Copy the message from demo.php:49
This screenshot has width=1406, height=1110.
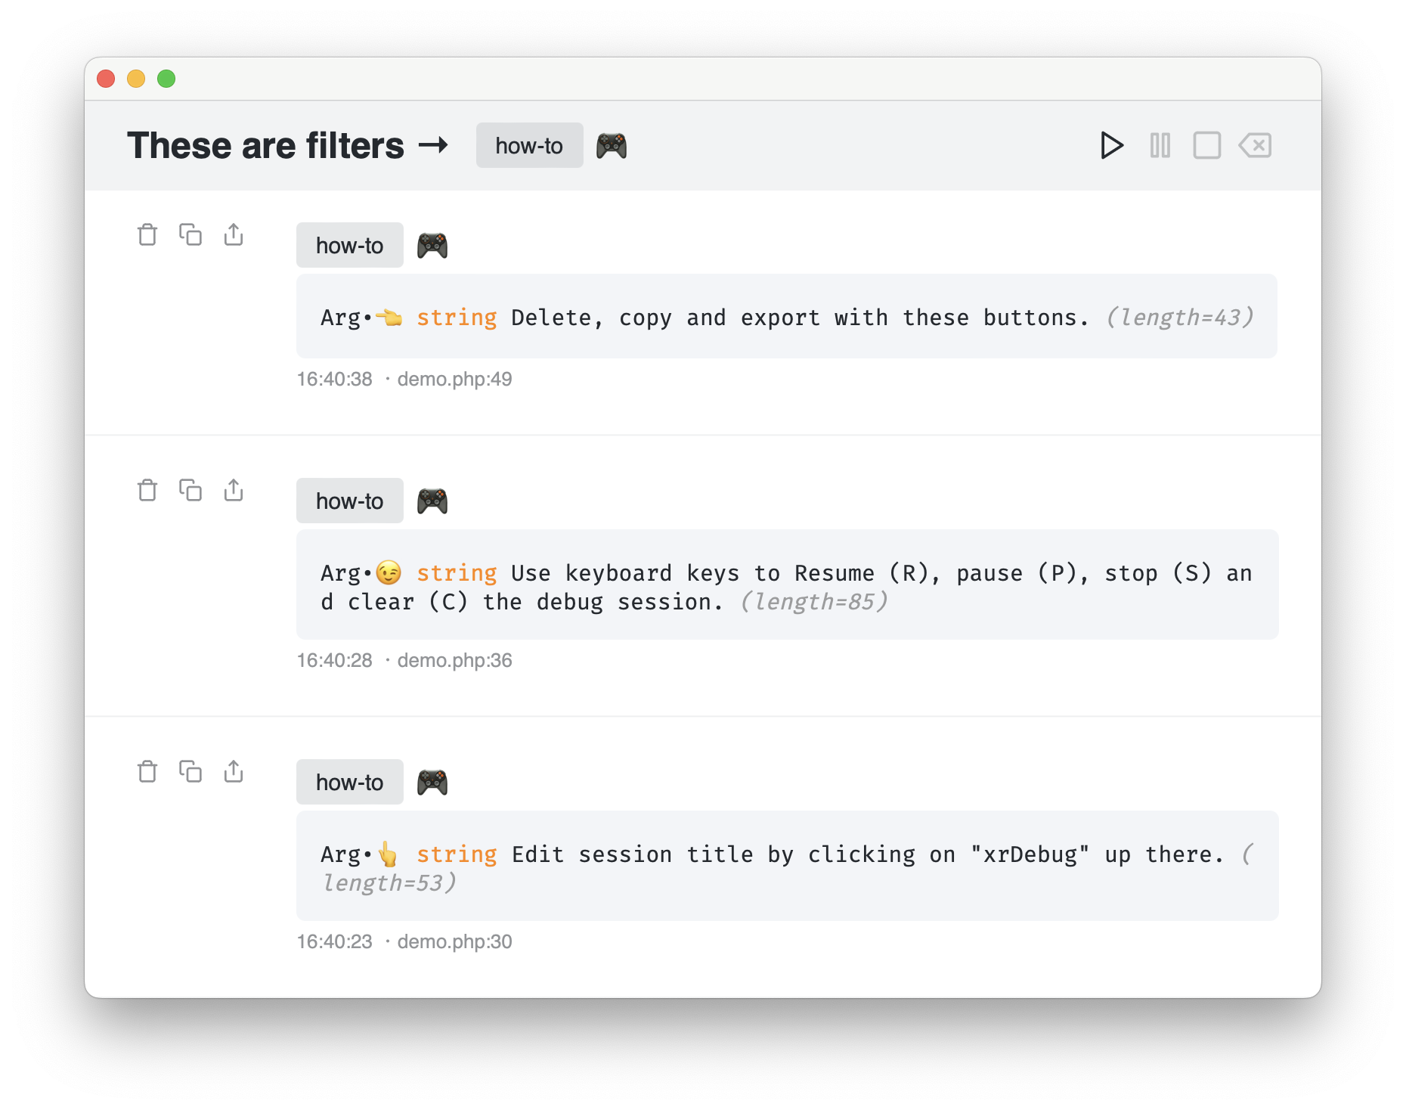(x=190, y=234)
